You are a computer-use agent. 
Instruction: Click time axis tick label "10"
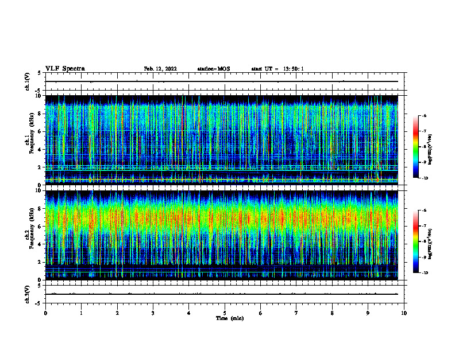(404, 313)
